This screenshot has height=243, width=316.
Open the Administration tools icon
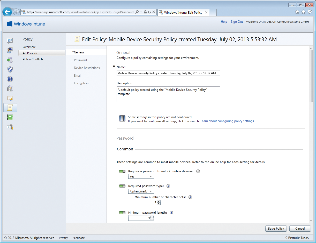pos(10,127)
